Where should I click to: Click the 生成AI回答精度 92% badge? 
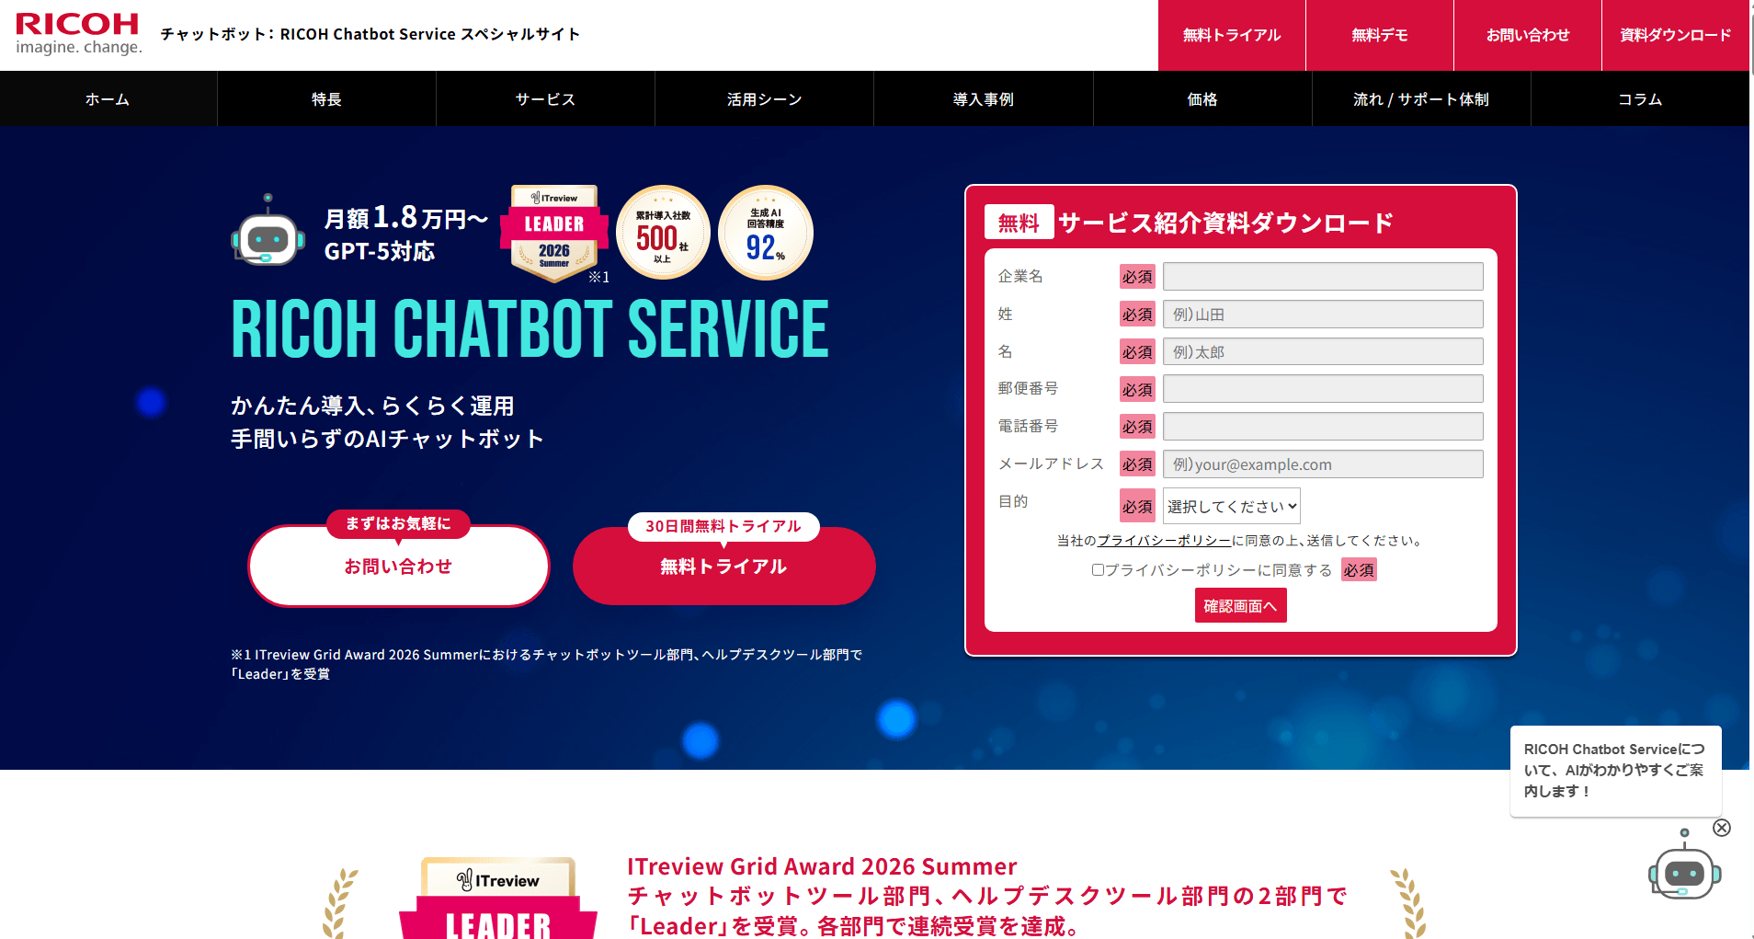coord(766,233)
